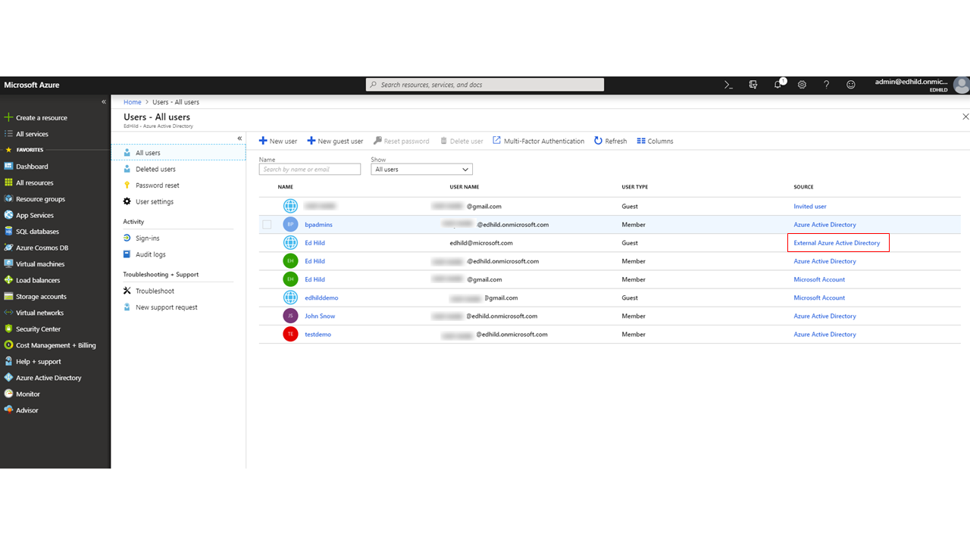
Task: Click Delete user in toolbar
Action: click(x=462, y=141)
